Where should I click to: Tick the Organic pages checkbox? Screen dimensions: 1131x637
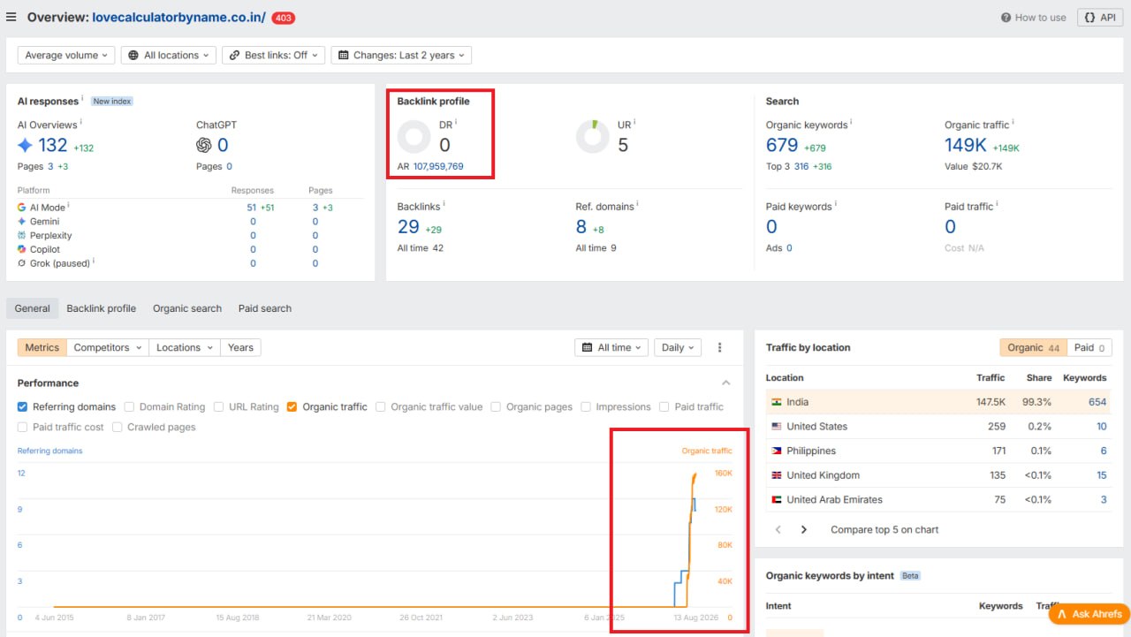click(x=497, y=407)
